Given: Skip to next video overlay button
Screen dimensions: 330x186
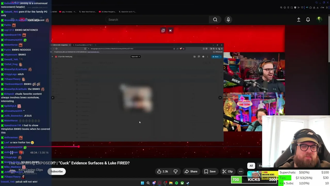Looking at the screenshot, I should (x=170, y=30).
